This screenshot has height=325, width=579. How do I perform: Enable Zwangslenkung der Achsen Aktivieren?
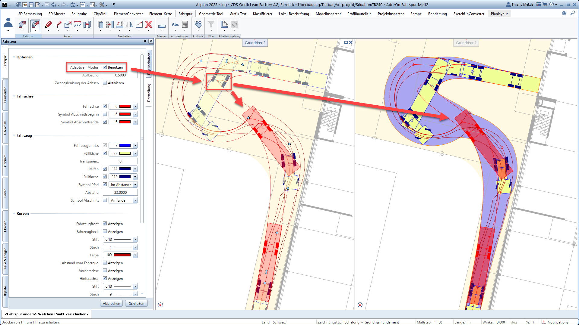105,83
